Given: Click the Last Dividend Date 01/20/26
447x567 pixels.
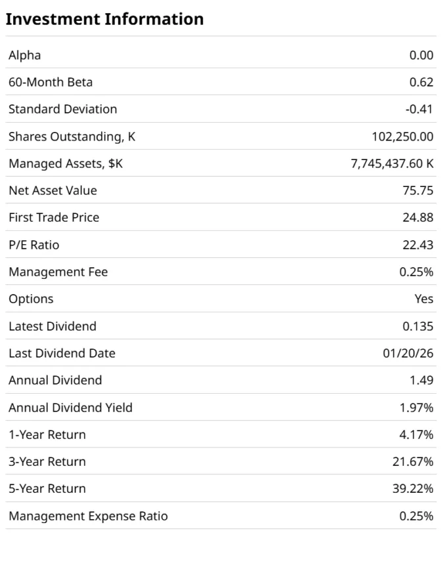Looking at the screenshot, I should [x=408, y=353].
